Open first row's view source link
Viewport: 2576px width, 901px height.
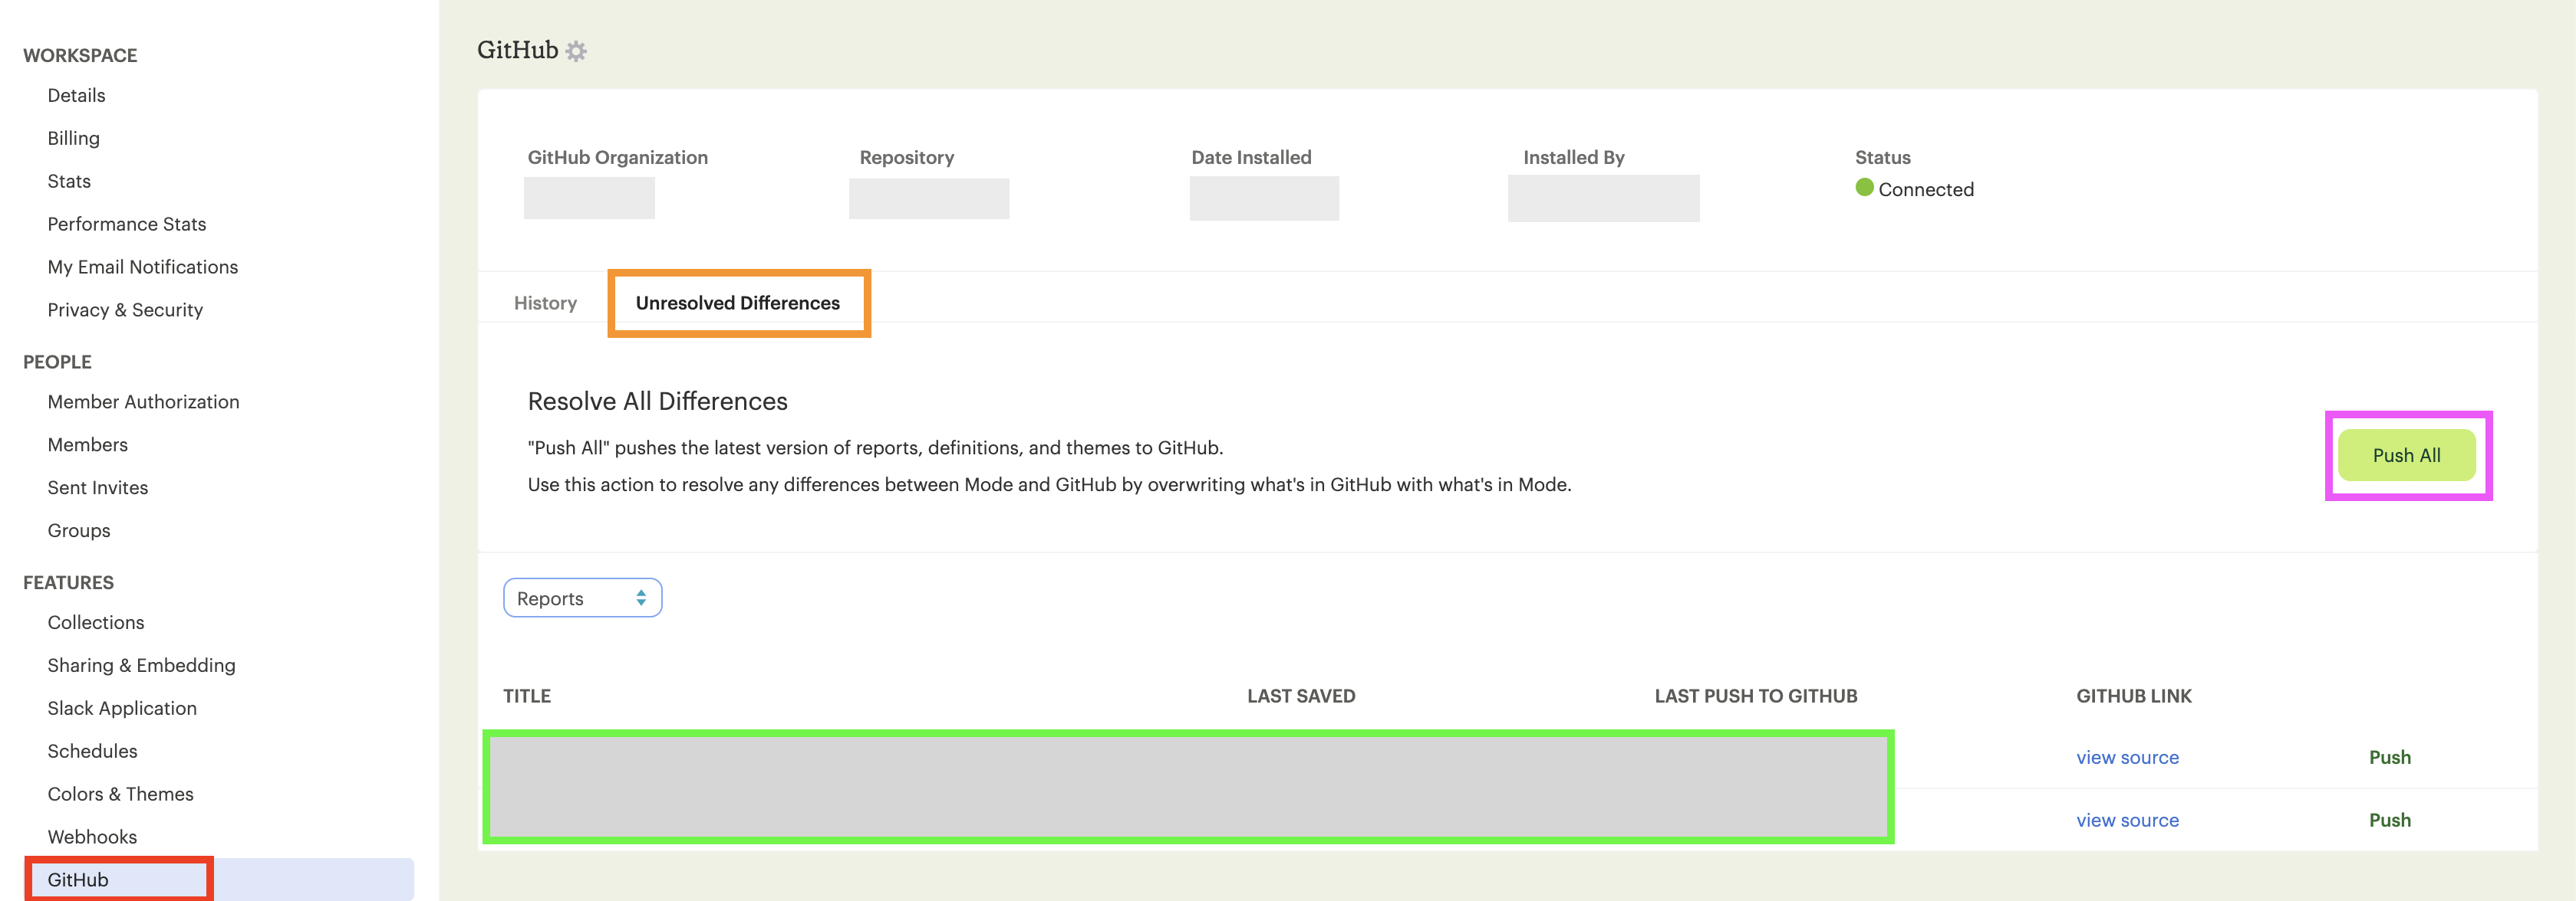pos(2127,757)
